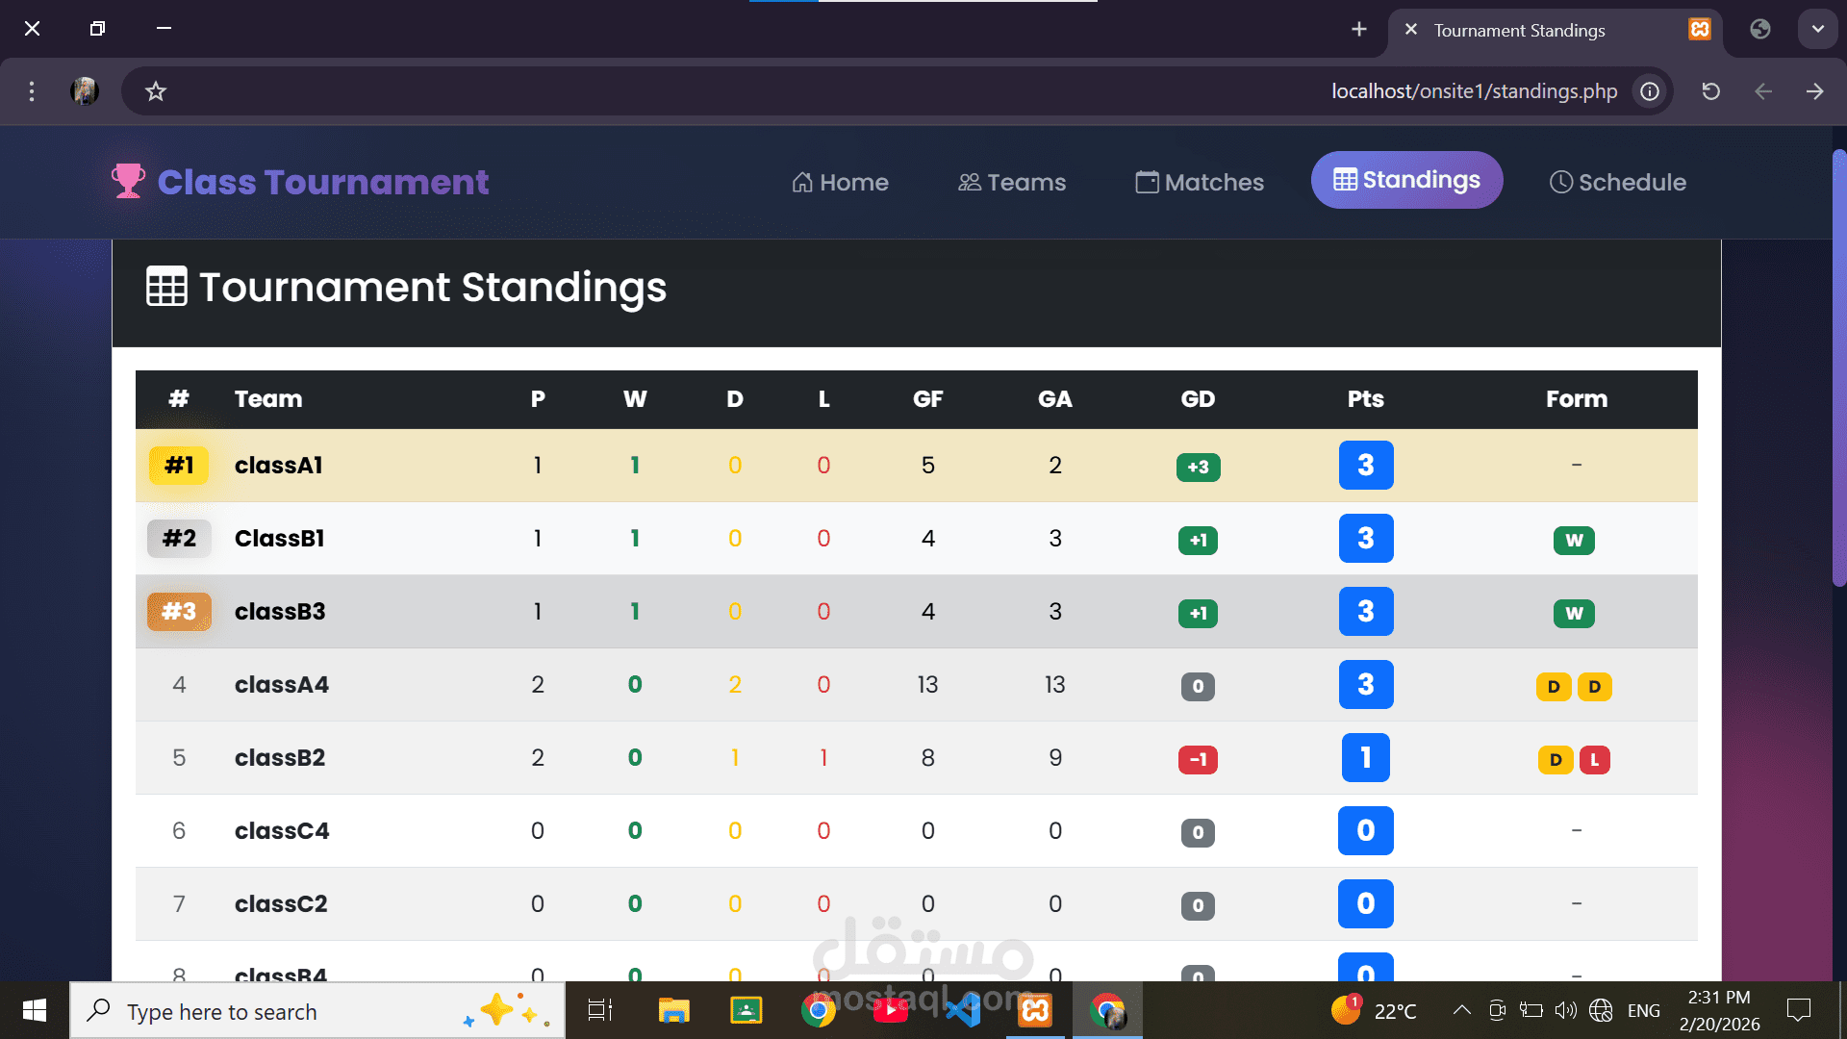This screenshot has height=1039, width=1847.
Task: Launch XAMPP from the taskbar
Action: (1035, 1010)
